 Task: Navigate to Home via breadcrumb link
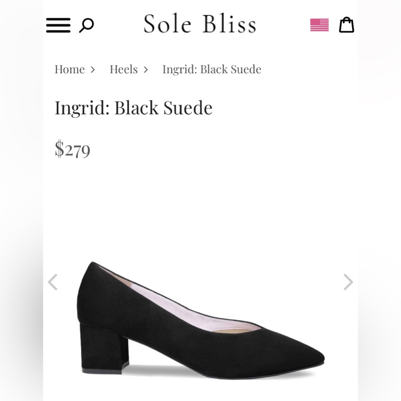tap(70, 69)
